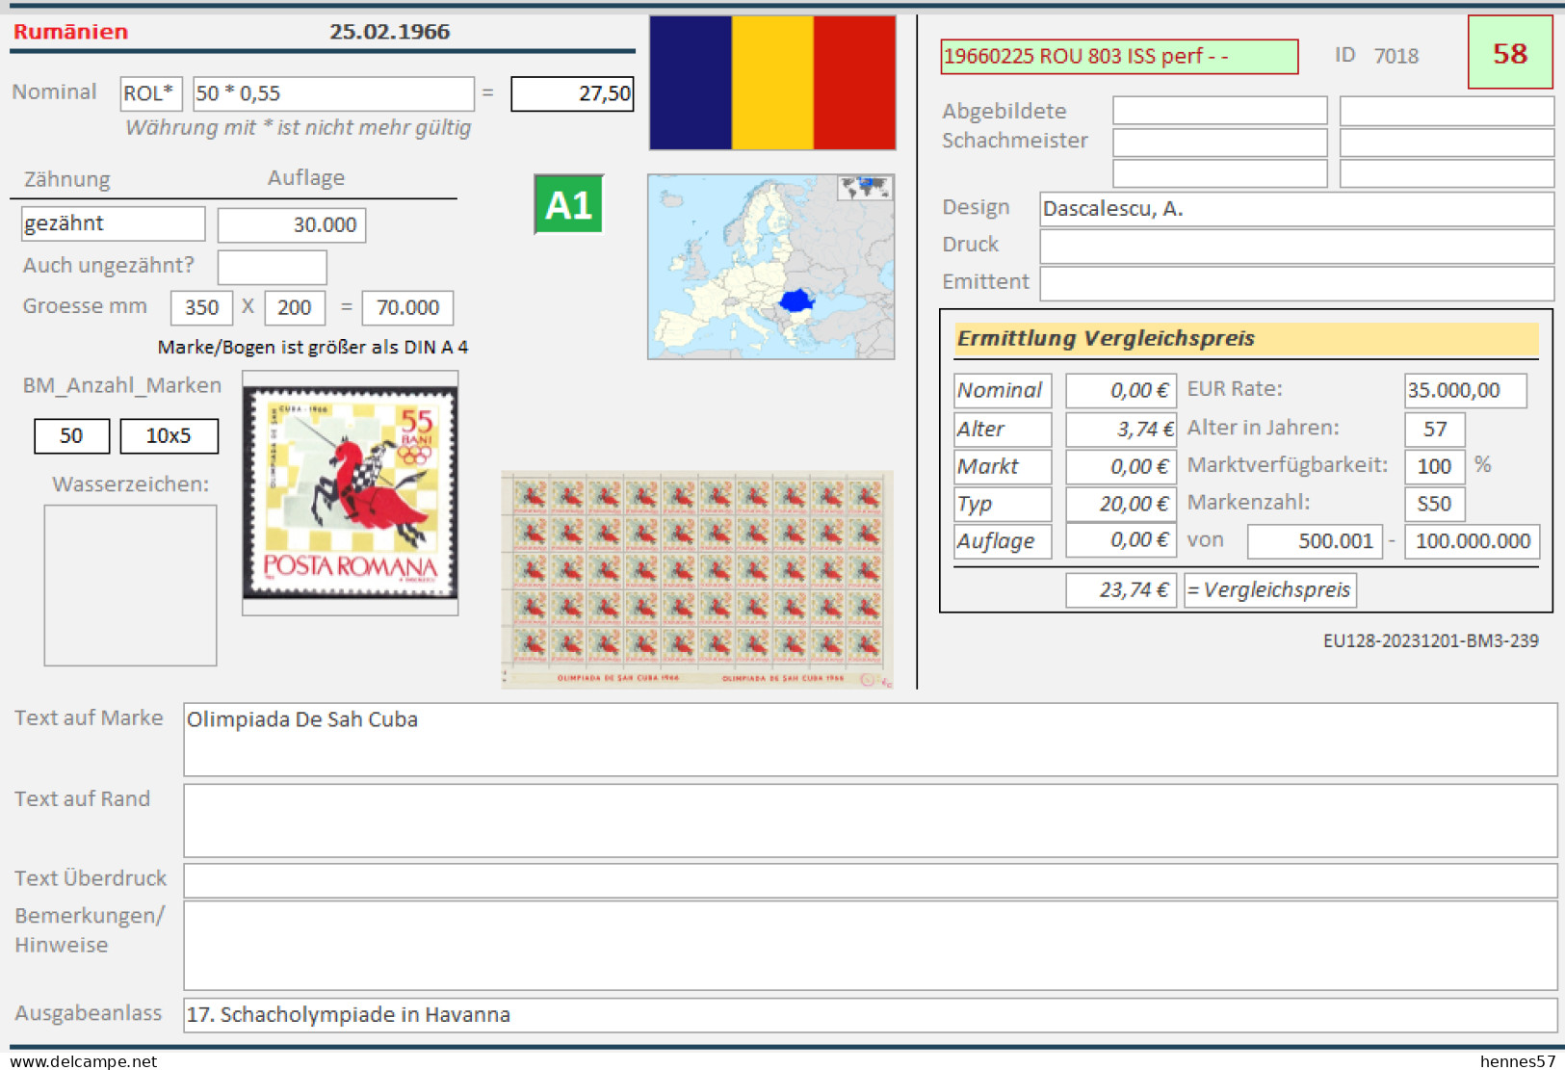Image resolution: width=1565 pixels, height=1070 pixels.
Task: Click the green A1 badge
Action: tap(569, 204)
